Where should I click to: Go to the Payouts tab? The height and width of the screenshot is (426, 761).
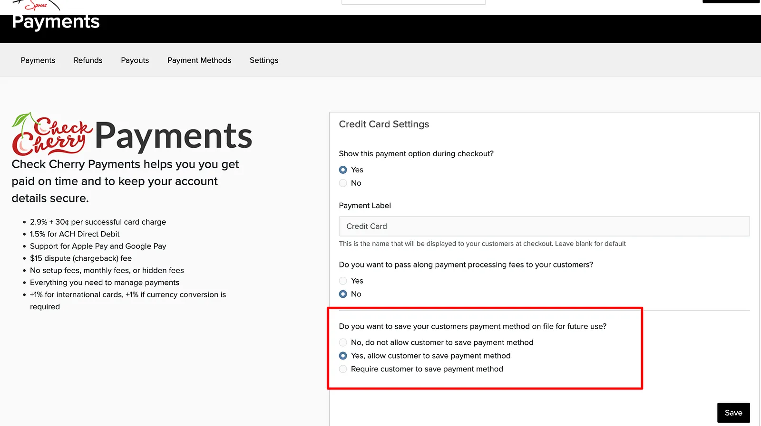(x=135, y=60)
